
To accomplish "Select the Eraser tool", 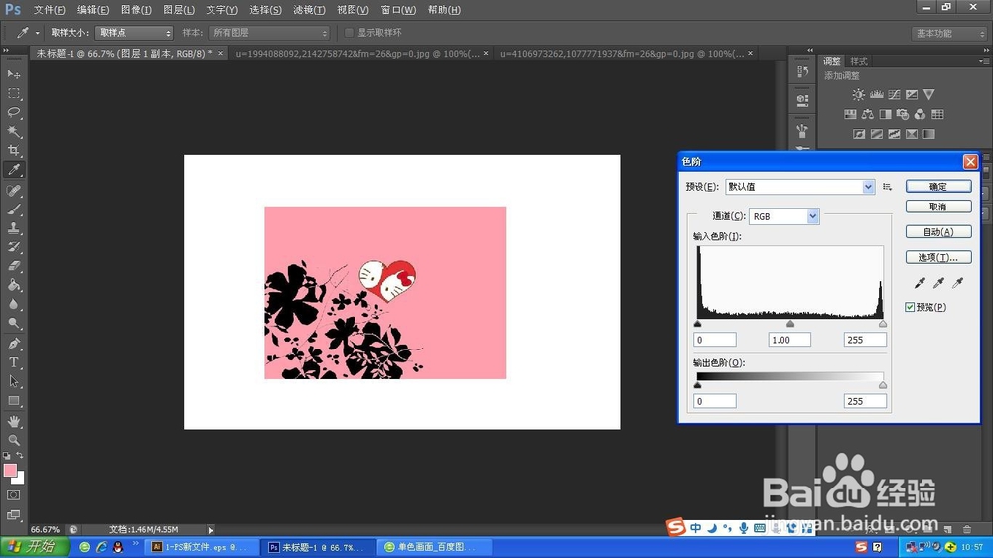I will pyautogui.click(x=13, y=266).
